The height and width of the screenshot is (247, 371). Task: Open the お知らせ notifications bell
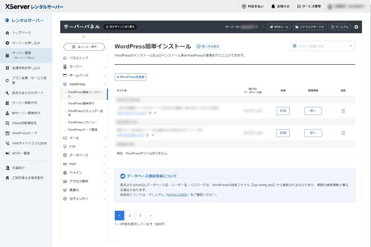(x=280, y=6)
